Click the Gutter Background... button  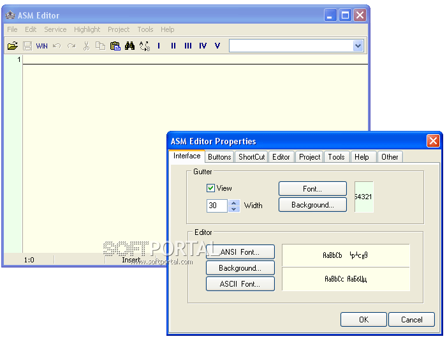(312, 204)
